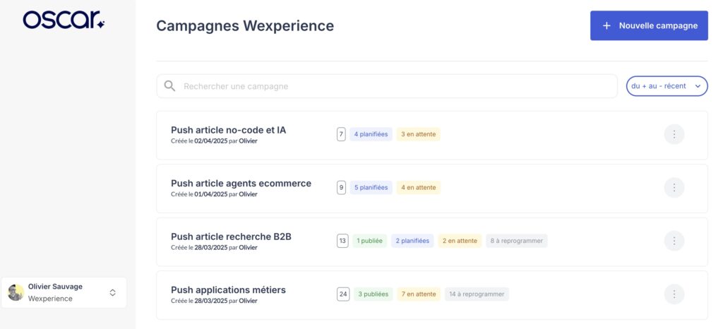Click the 7 en attente tag
Image resolution: width=723 pixels, height=329 pixels.
click(419, 294)
